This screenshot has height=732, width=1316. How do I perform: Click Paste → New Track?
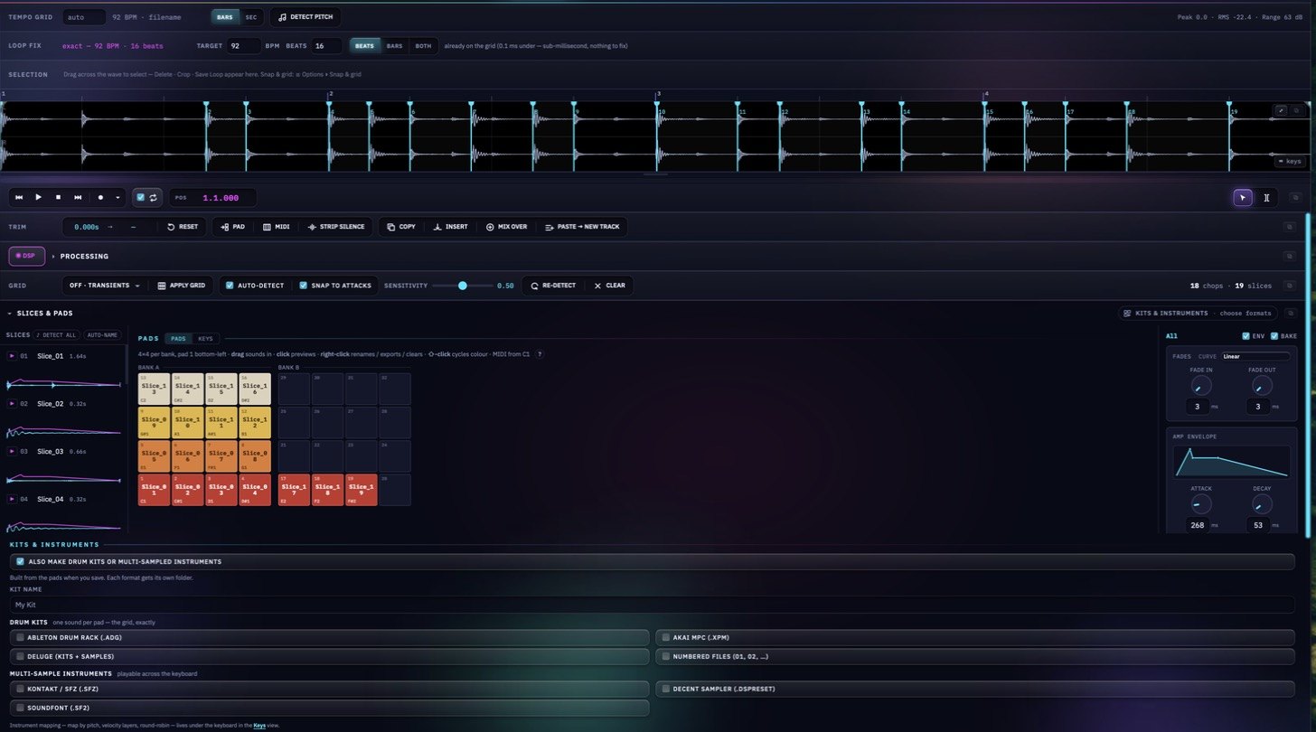click(x=582, y=227)
